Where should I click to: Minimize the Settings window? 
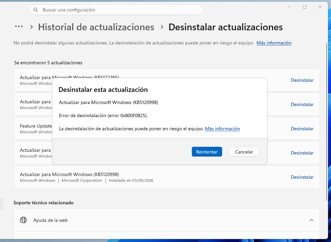point(289,7)
